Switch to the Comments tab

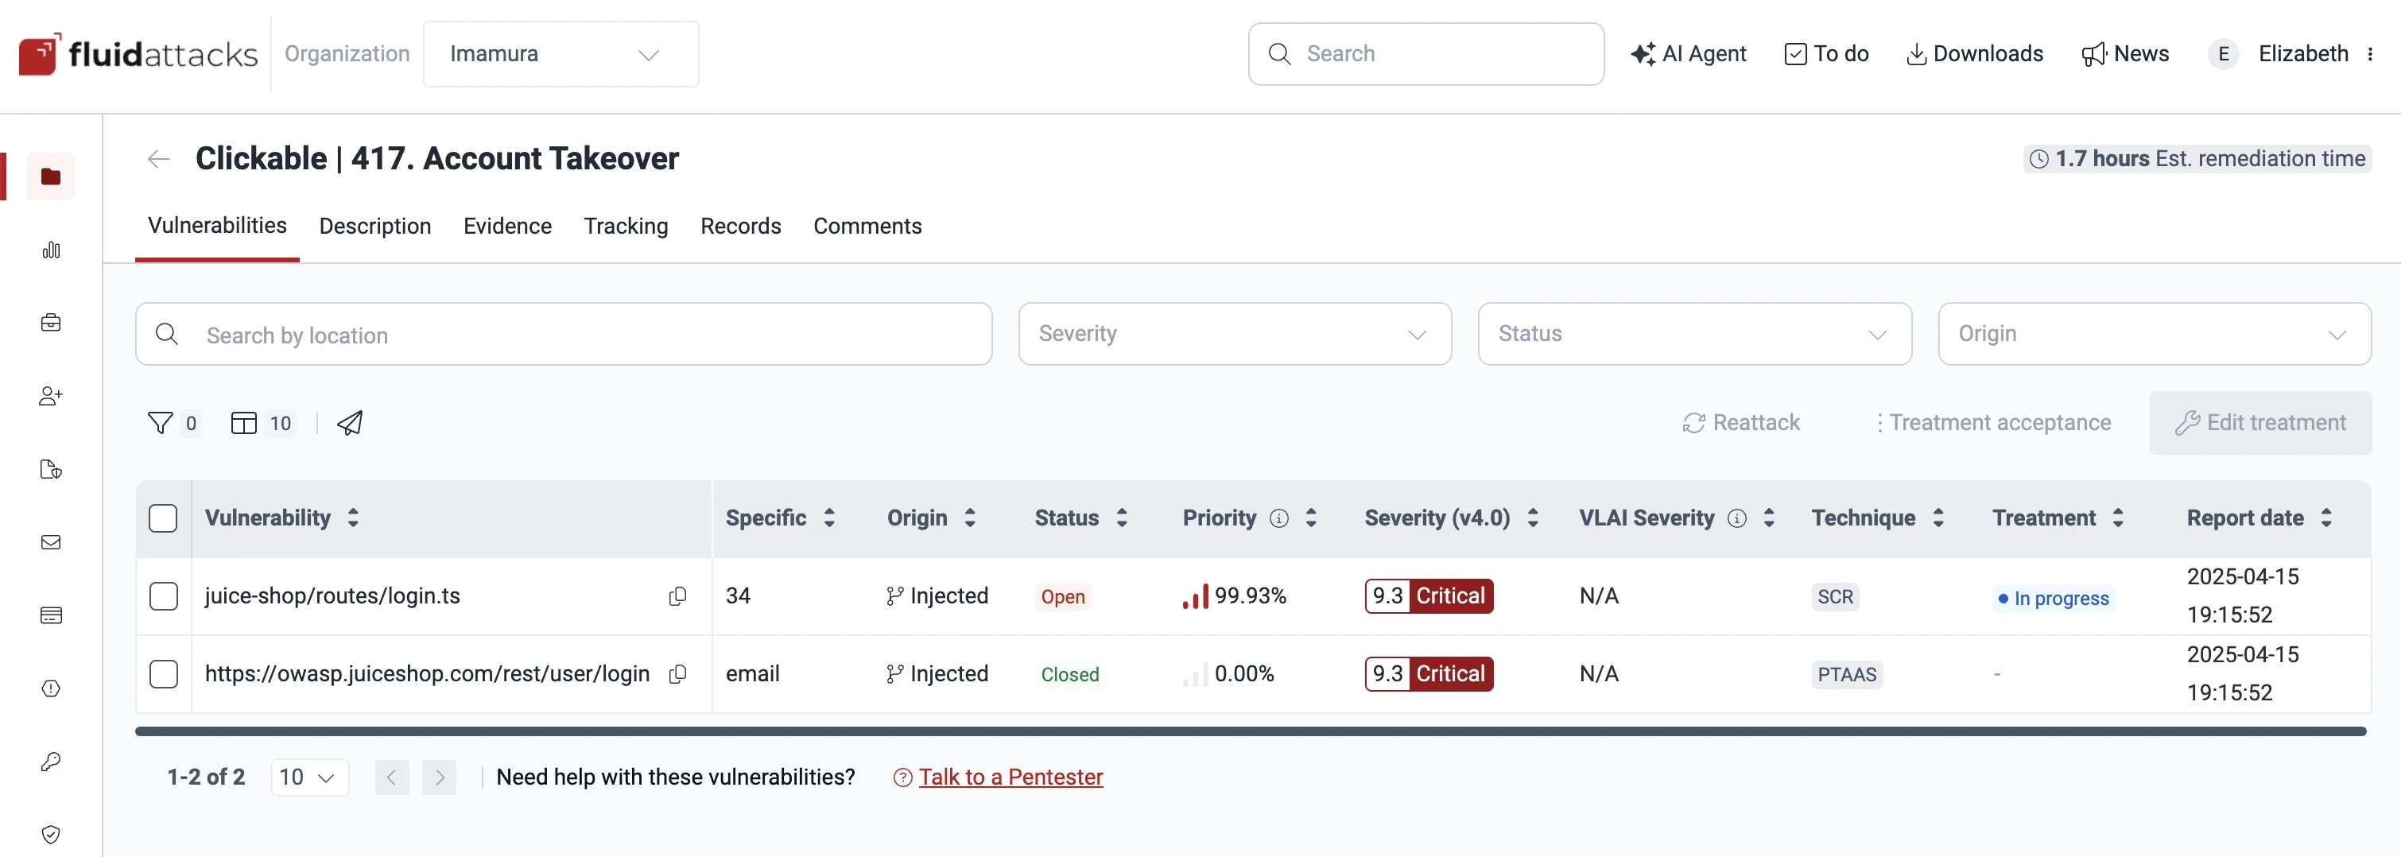(867, 227)
